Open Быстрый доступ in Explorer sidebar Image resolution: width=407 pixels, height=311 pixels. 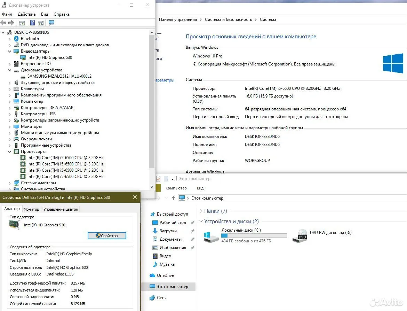pos(172,214)
